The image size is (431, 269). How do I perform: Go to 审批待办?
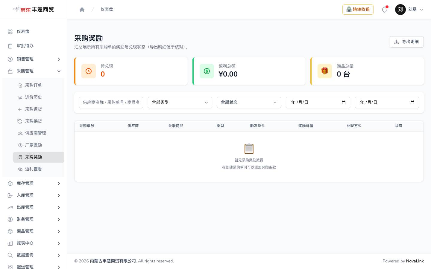point(33,46)
